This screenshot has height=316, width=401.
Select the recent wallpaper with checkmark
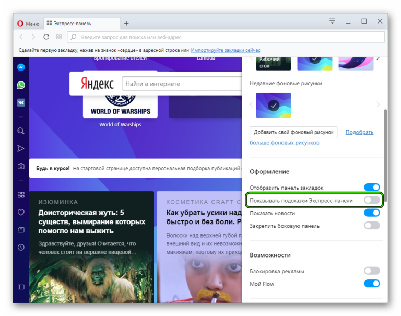pyautogui.click(x=274, y=105)
